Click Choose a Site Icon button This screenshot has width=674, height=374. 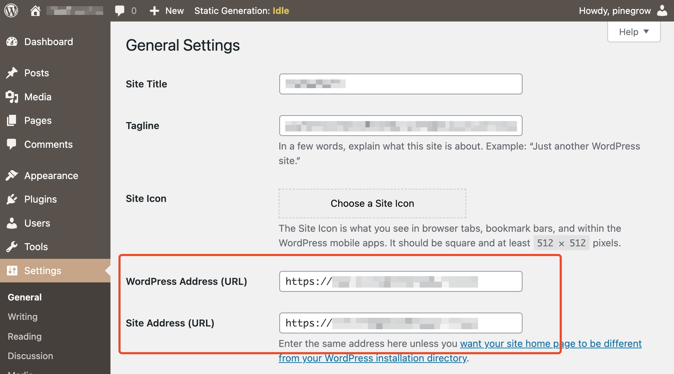click(372, 203)
